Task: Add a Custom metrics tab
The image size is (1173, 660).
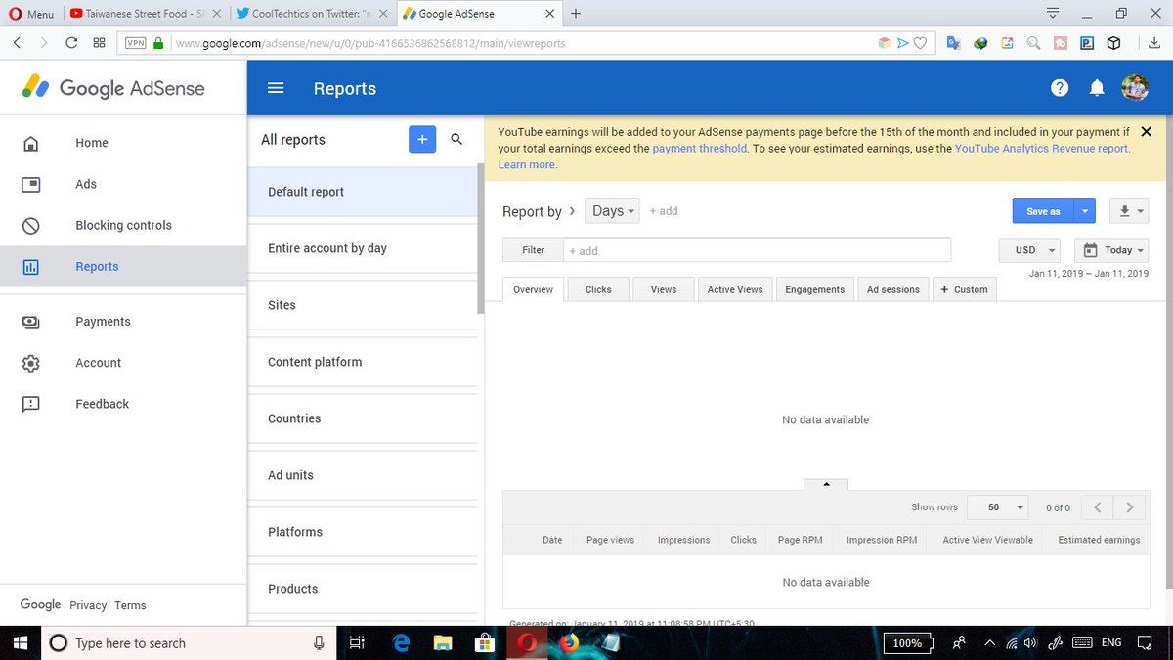Action: tap(964, 289)
